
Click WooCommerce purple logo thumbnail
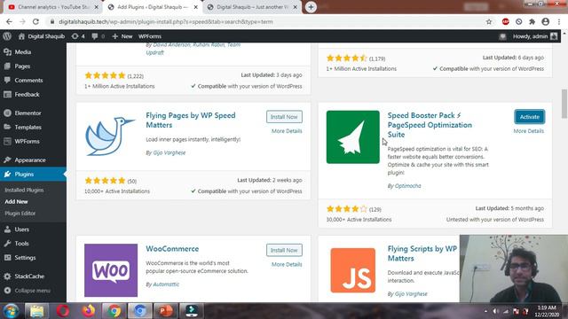click(x=111, y=270)
